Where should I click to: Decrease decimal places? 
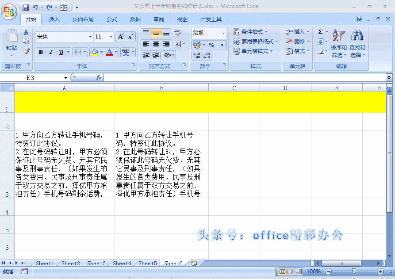[x=206, y=55]
